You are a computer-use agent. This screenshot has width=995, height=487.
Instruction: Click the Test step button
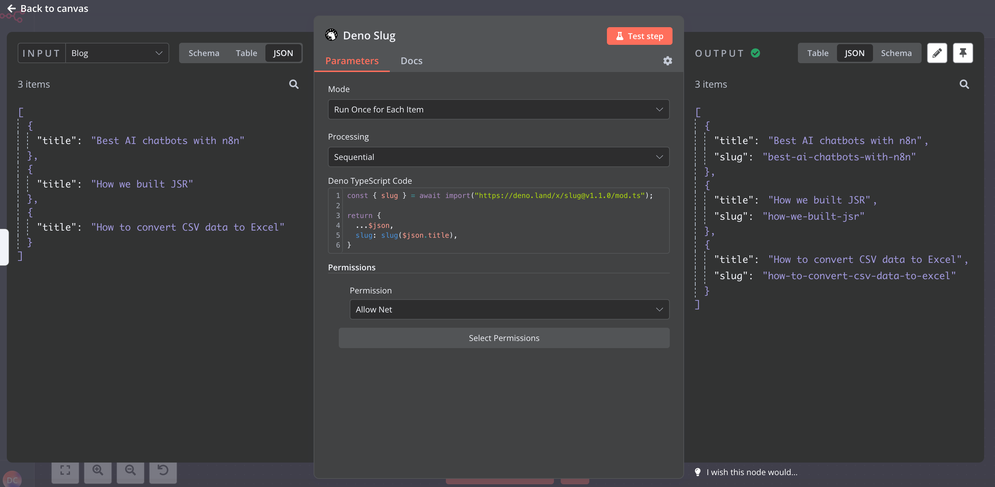tap(639, 36)
